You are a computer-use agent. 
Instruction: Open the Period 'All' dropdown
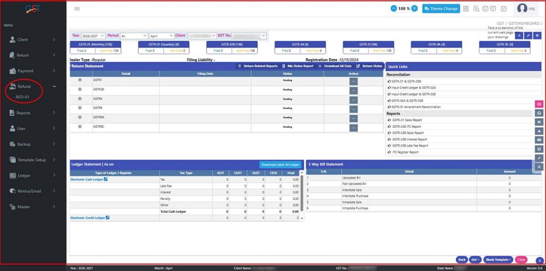[x=134, y=36]
